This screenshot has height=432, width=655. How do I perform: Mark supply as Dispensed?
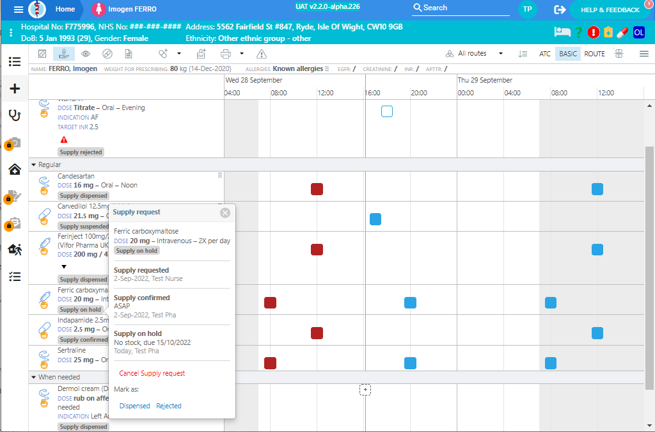coord(134,406)
